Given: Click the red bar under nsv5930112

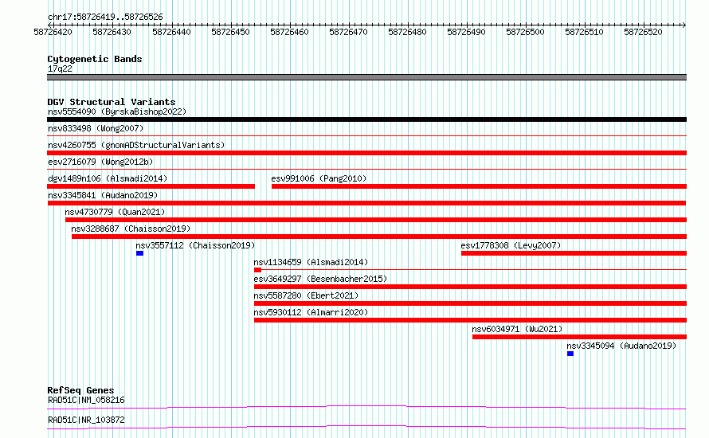Looking at the screenshot, I should click(x=470, y=320).
